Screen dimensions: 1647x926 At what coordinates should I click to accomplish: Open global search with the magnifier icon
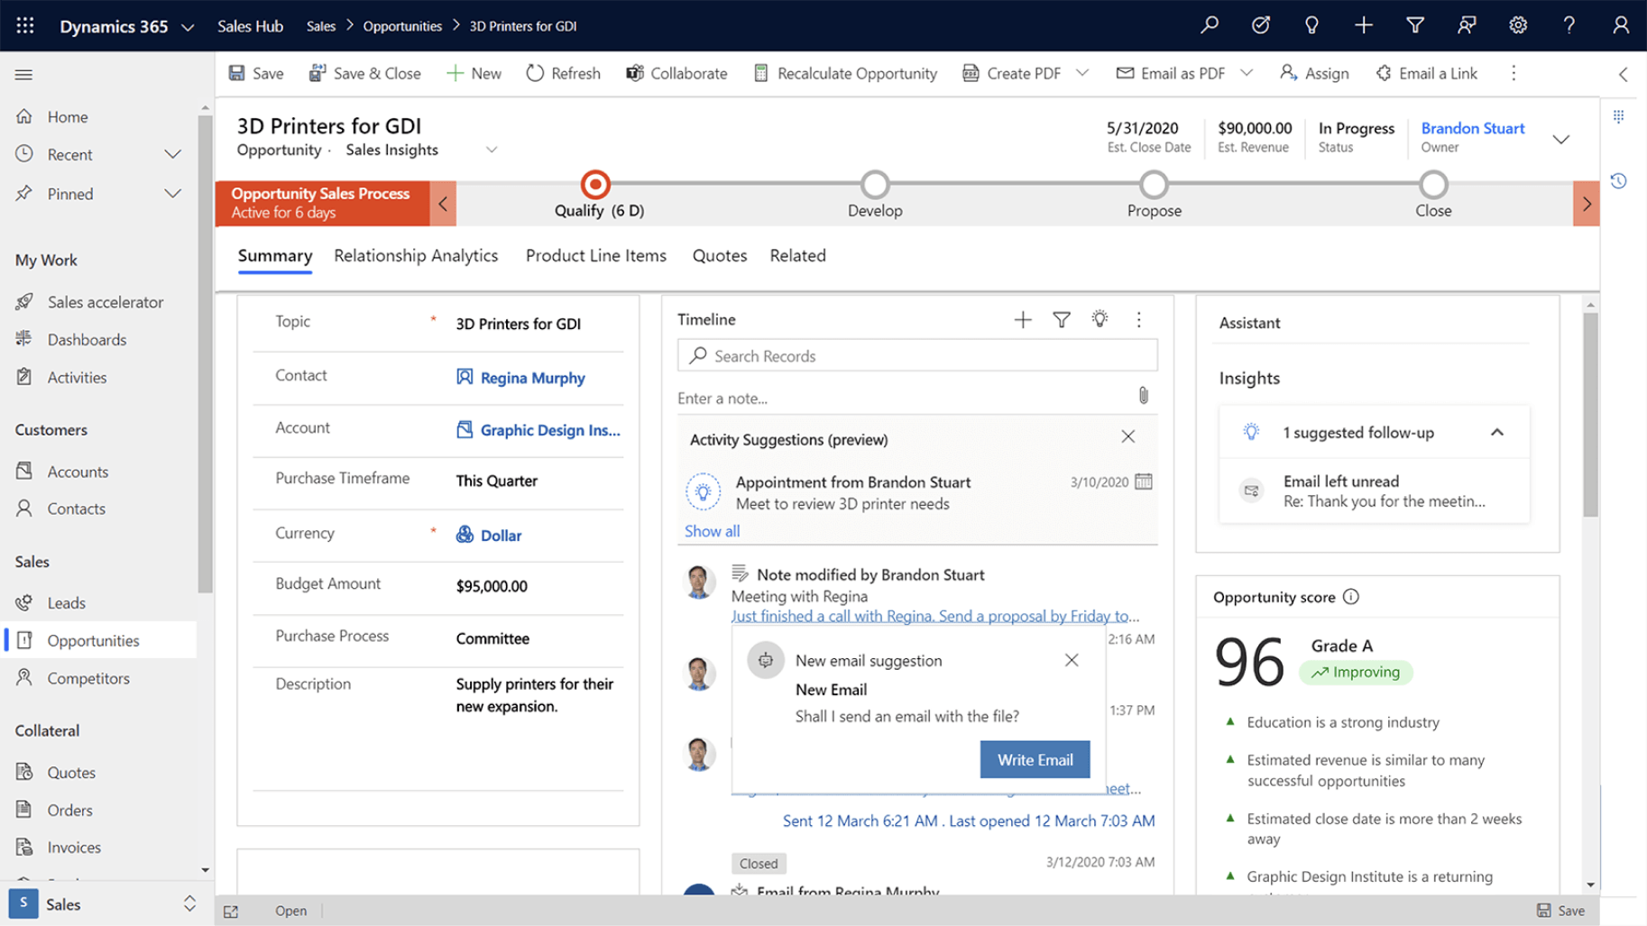[x=1209, y=25]
